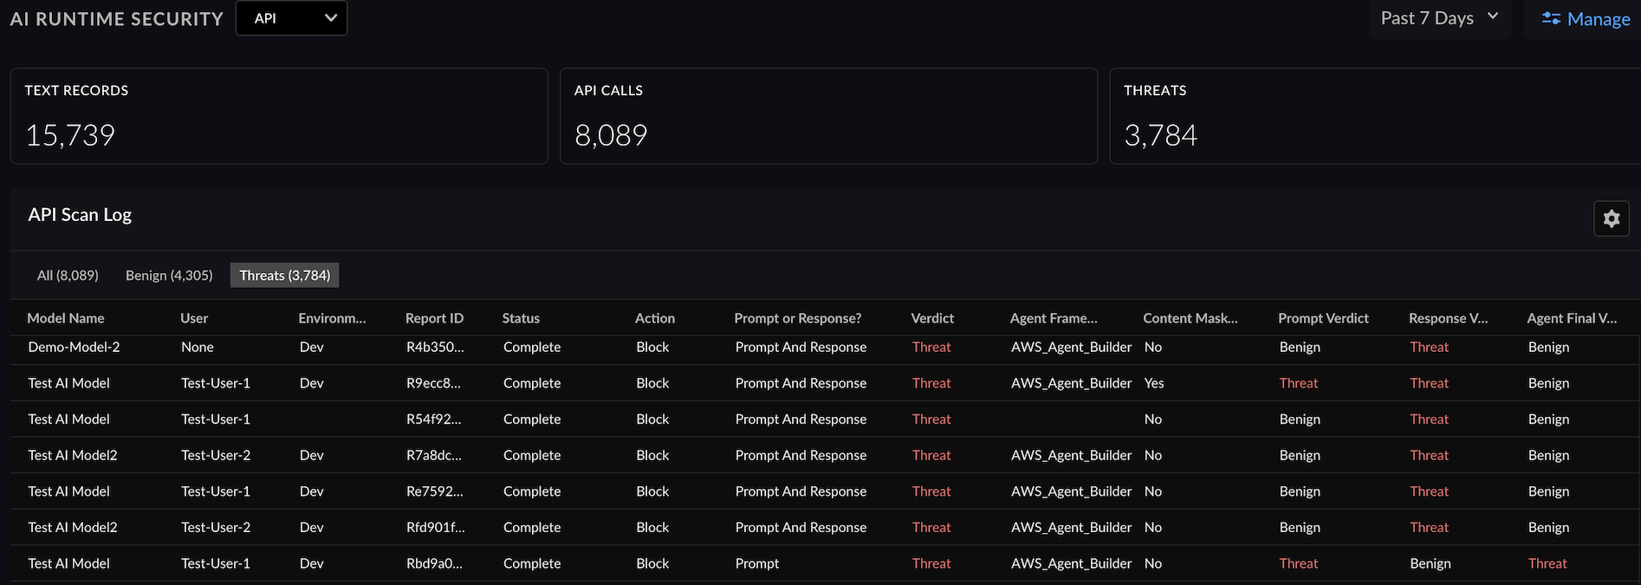Open report Rbd9a0 in the log
Screen dimensions: 1641x585
[x=434, y=563]
